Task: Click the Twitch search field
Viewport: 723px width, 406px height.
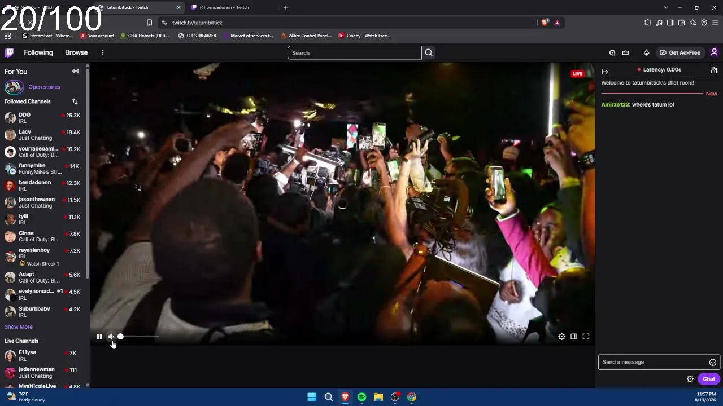Action: pos(355,53)
